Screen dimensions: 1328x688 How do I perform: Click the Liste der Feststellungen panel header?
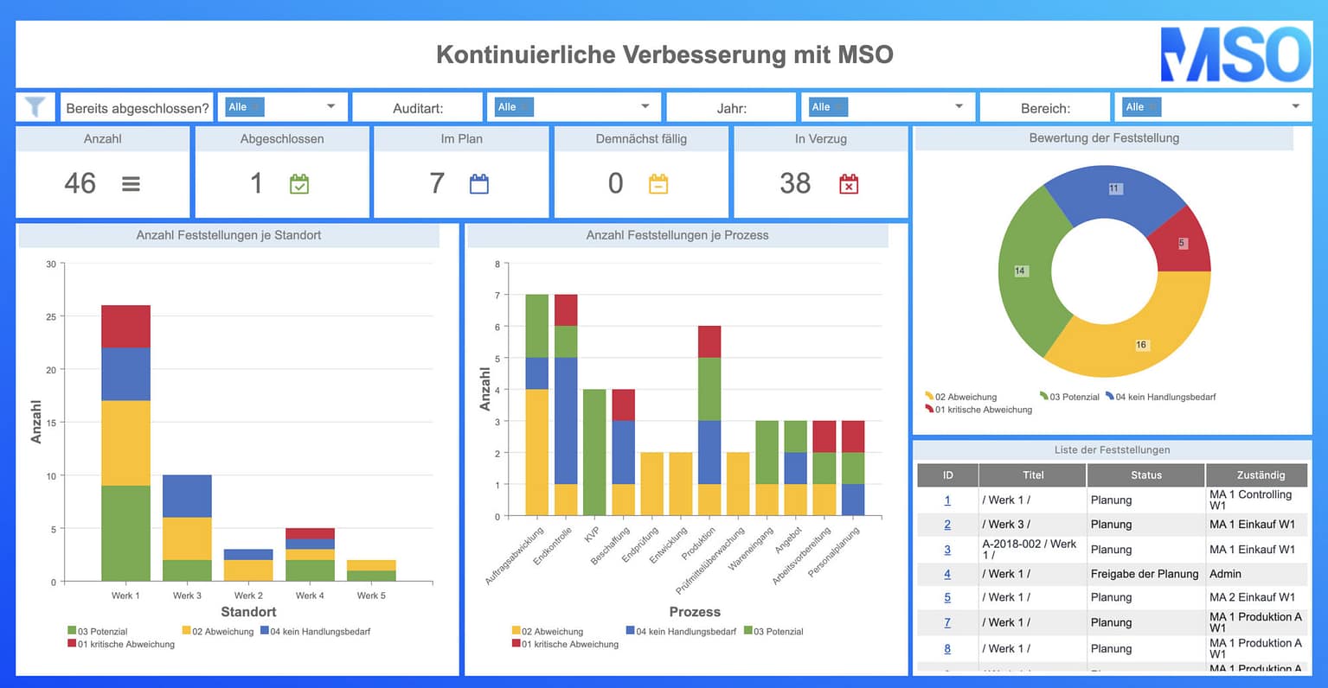[x=1112, y=449]
